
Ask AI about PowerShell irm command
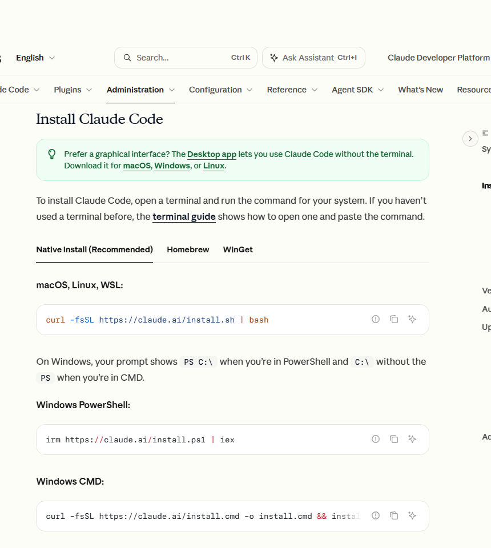click(412, 439)
